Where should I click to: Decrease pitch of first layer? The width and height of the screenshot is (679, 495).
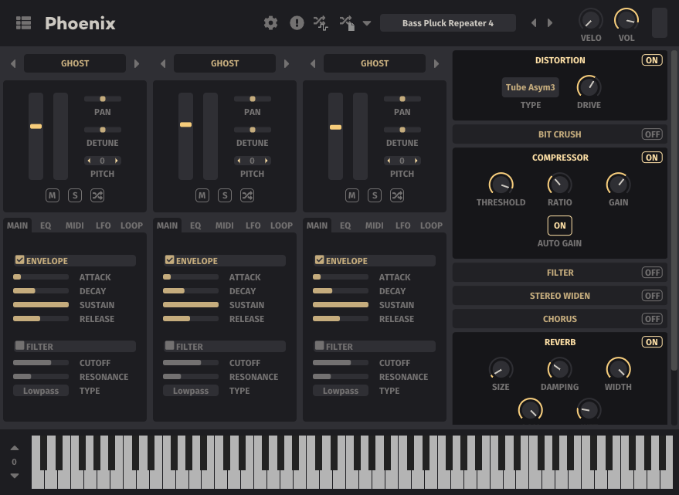point(89,161)
